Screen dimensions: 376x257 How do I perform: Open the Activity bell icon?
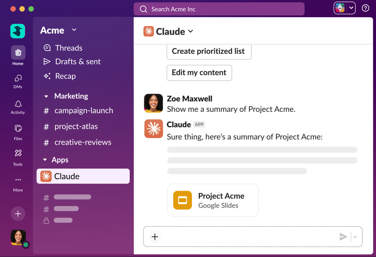click(18, 104)
